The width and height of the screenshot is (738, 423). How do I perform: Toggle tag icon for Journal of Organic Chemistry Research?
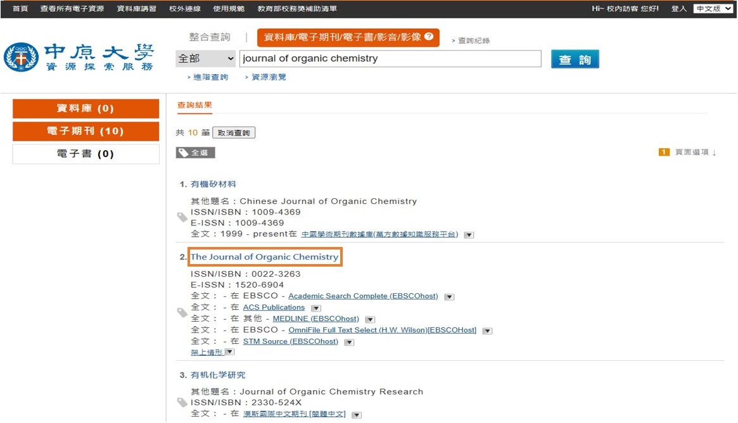pyautogui.click(x=182, y=402)
